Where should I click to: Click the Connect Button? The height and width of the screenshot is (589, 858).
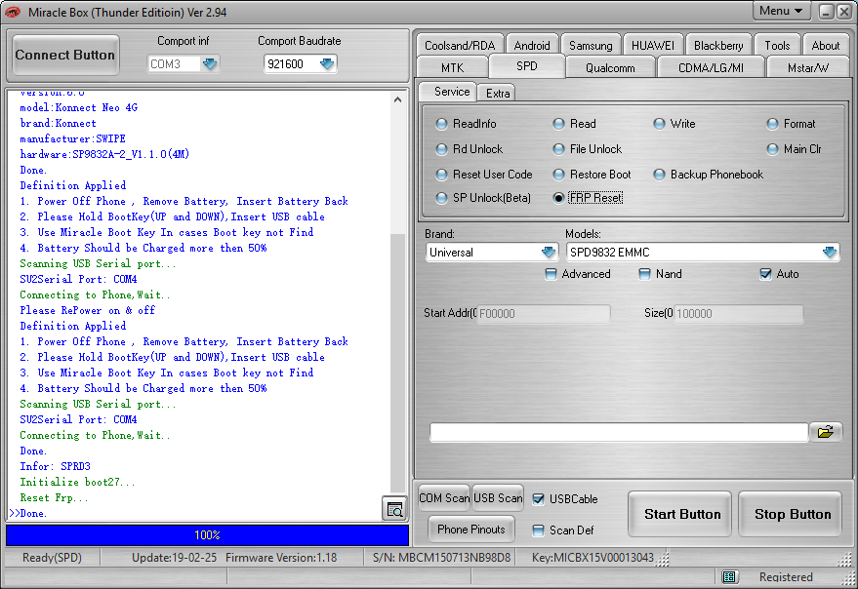[x=65, y=56]
